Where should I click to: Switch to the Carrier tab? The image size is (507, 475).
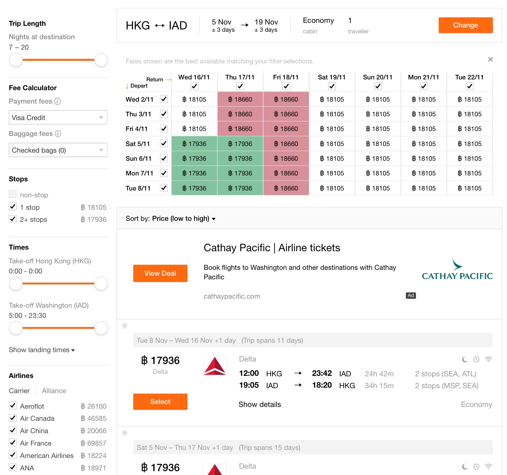pos(19,391)
